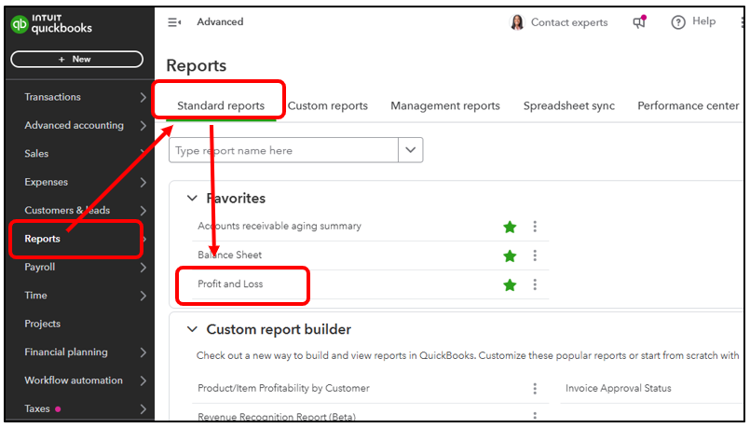This screenshot has width=750, height=428.
Task: Toggle the Profit and Loss favorite star
Action: coord(510,284)
